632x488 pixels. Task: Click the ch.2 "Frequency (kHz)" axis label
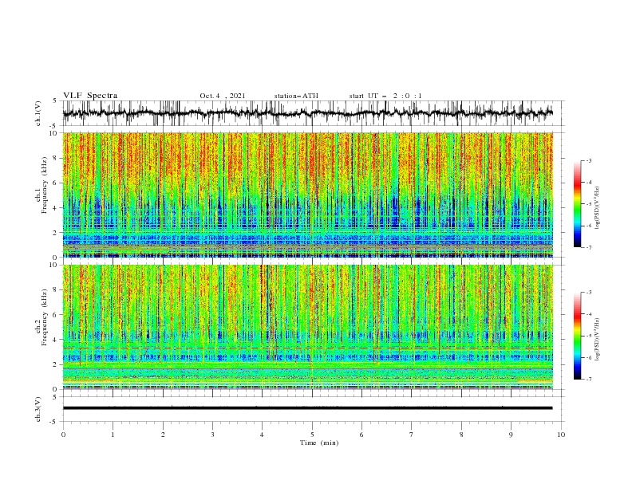point(45,317)
